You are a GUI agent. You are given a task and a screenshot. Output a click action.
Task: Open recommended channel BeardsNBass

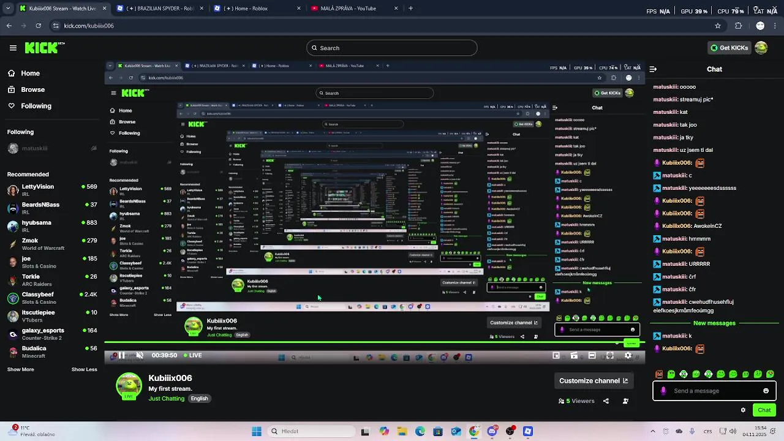[x=52, y=208]
